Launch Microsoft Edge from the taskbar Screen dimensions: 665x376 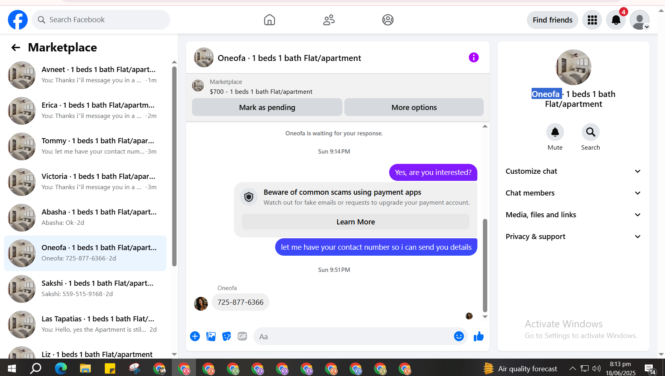[x=61, y=368]
